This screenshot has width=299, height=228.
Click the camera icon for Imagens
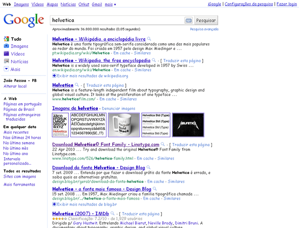point(6,46)
